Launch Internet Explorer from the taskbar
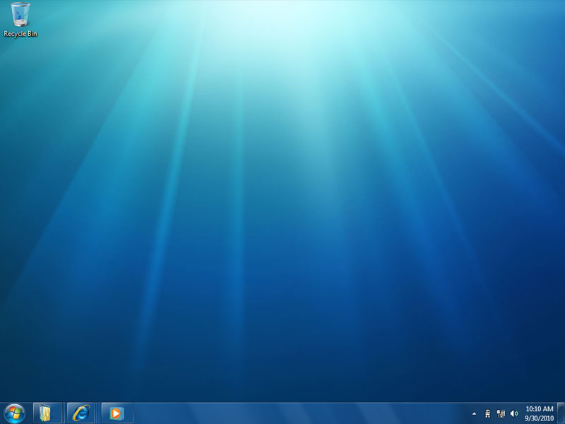The height and width of the screenshot is (424, 565). 81,412
